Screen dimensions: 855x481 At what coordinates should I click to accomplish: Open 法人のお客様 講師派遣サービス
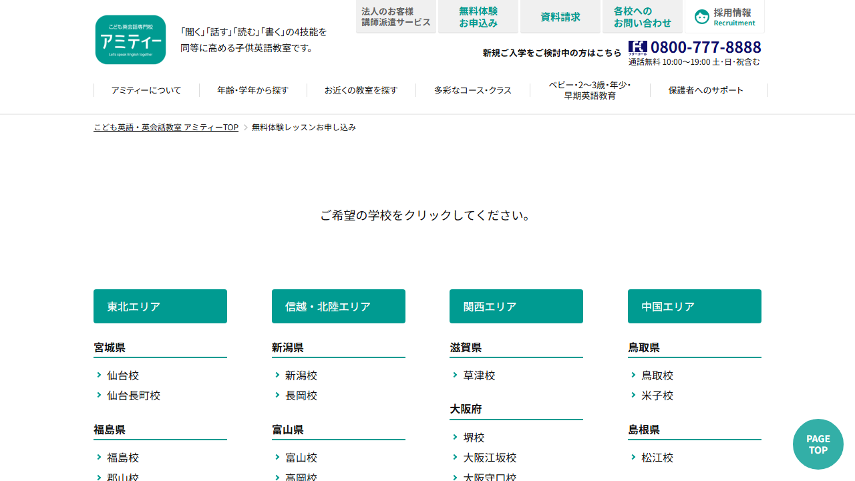click(x=396, y=17)
